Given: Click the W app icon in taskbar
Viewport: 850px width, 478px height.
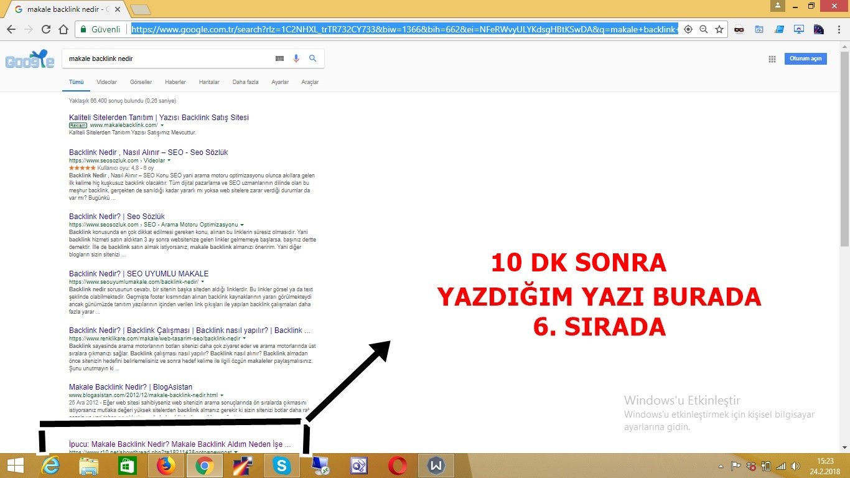Looking at the screenshot, I should (x=436, y=466).
